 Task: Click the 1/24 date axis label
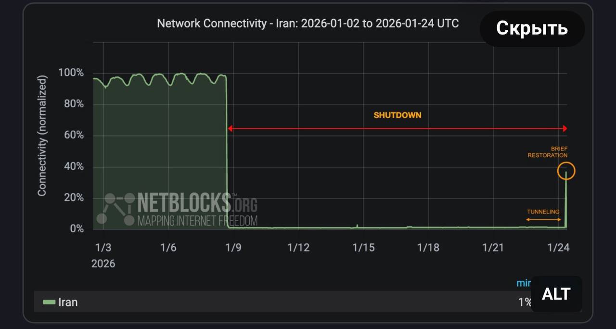click(558, 247)
